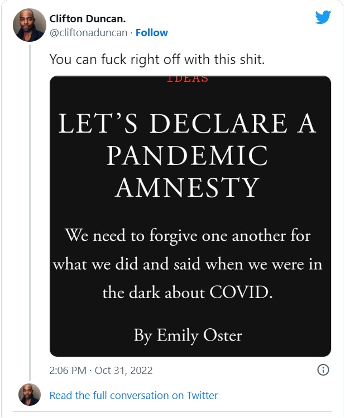Open Clifton Duncan's large profile avatar
This screenshot has height=418, width=345.
point(29,25)
